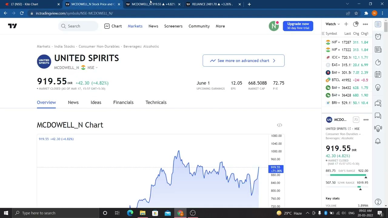Open the Hotlists flame icon
Viewport: 388px width, 218px height.
[x=378, y=62]
